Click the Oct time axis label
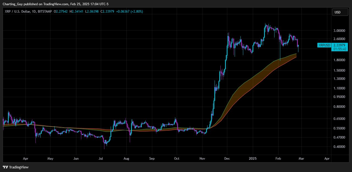 pos(177,159)
